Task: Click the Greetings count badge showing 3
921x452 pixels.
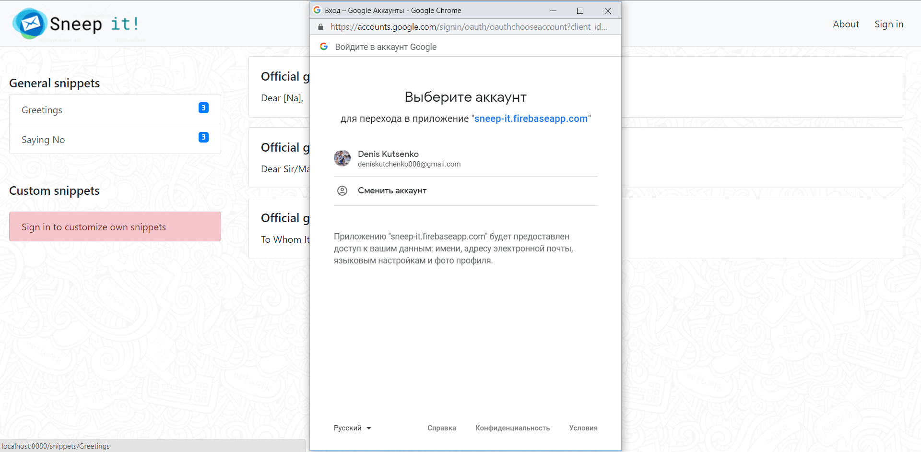Action: (x=203, y=108)
